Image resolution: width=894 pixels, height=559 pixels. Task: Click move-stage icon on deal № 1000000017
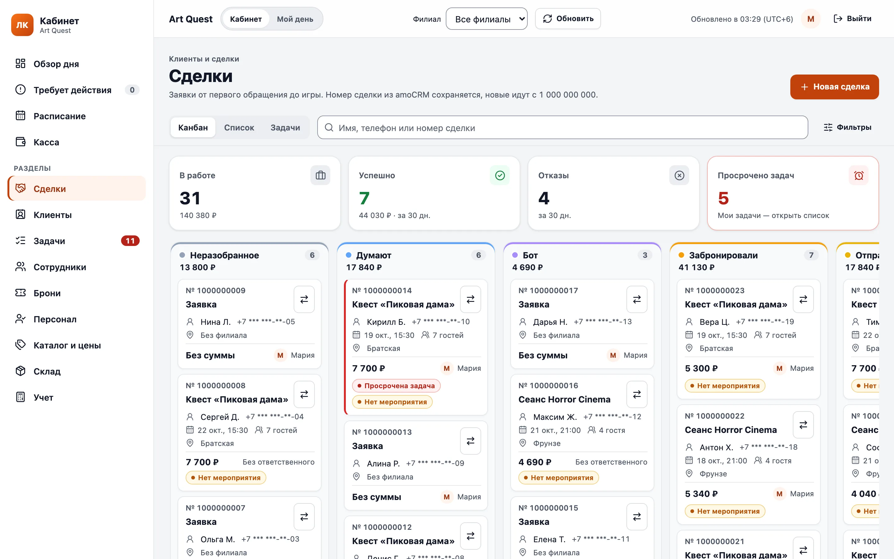(637, 299)
